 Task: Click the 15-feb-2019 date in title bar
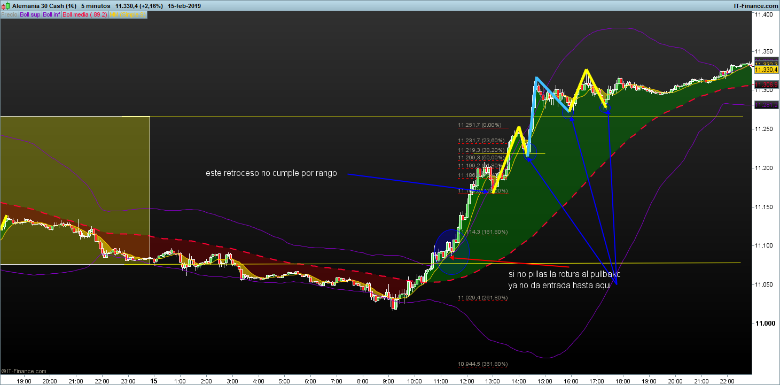click(184, 5)
